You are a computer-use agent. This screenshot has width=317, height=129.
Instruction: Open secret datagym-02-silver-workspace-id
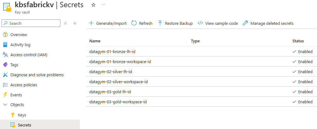point(119,82)
